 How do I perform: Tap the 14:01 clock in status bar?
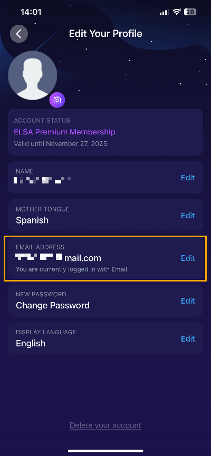[x=31, y=12]
